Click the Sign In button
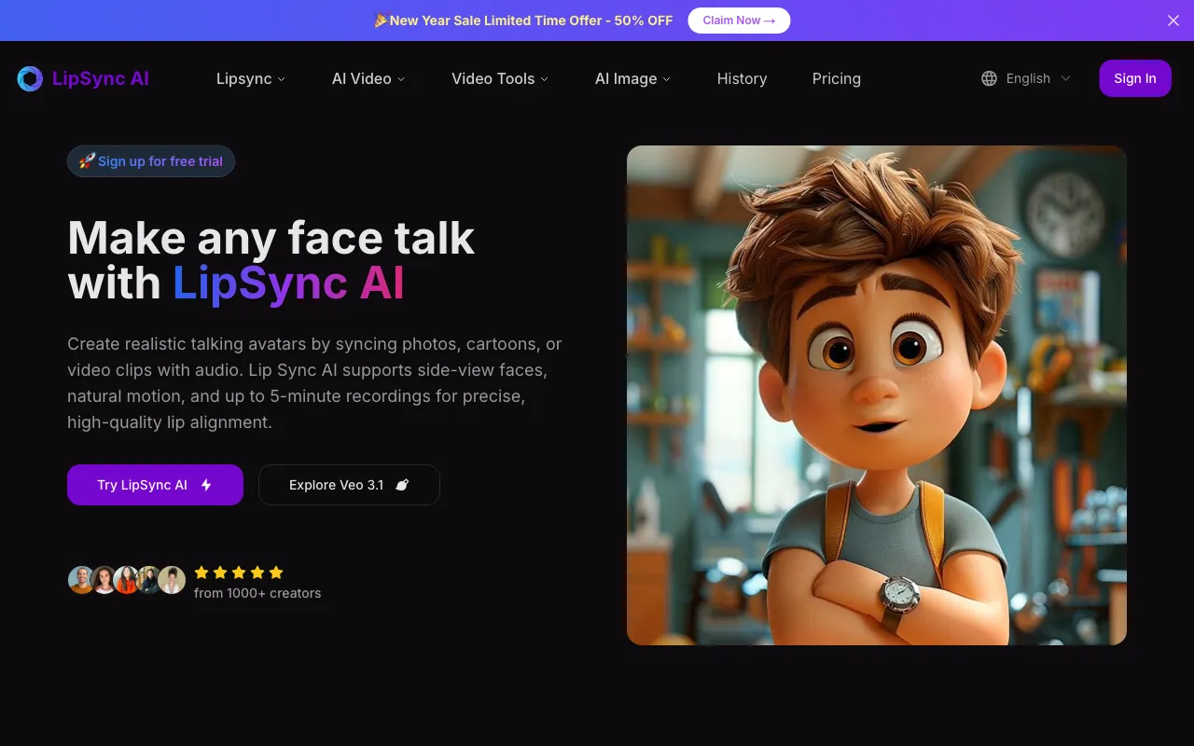 [x=1135, y=78]
